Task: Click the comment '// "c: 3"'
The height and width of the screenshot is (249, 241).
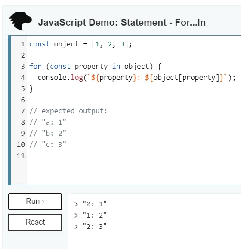Action: tap(48, 145)
